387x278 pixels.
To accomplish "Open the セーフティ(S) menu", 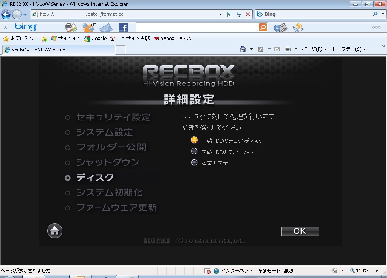I will tap(349, 49).
